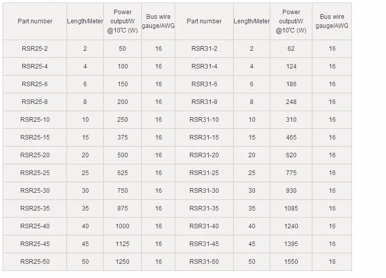Select the RSR31-4 part number cell
The height and width of the screenshot is (278, 386).
204,66
